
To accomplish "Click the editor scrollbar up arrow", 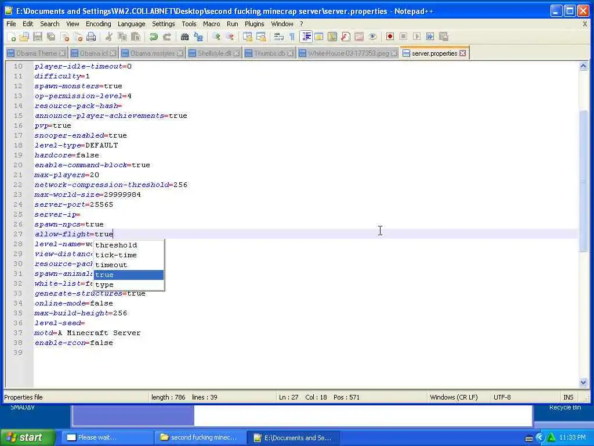I will [584, 66].
